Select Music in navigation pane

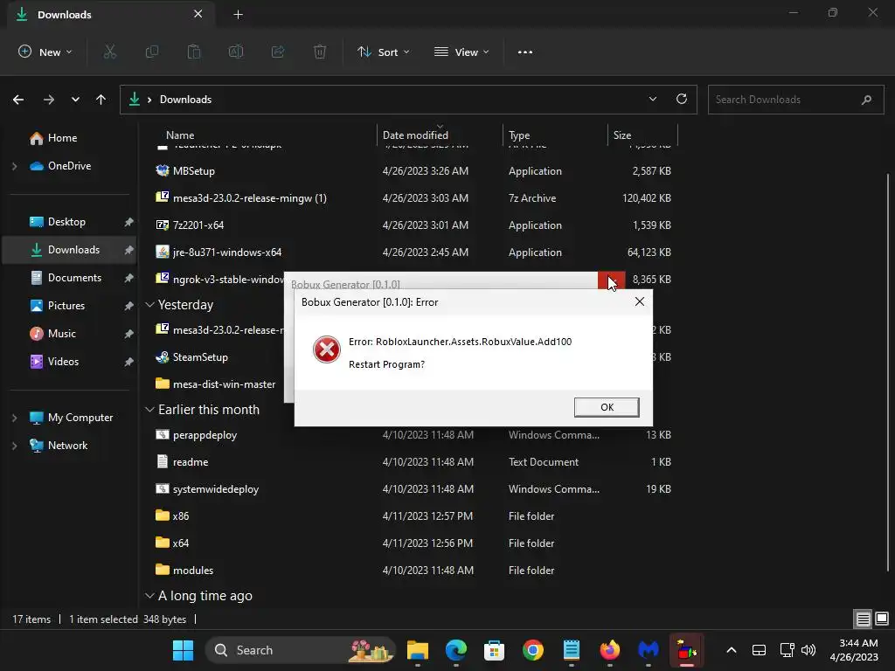point(69,334)
